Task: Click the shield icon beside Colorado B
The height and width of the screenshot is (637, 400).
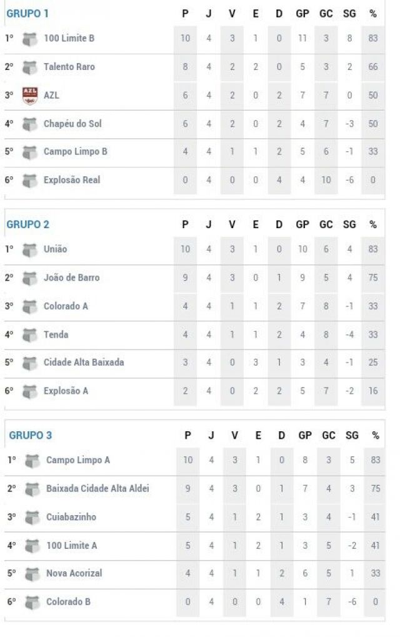Action: point(32,602)
